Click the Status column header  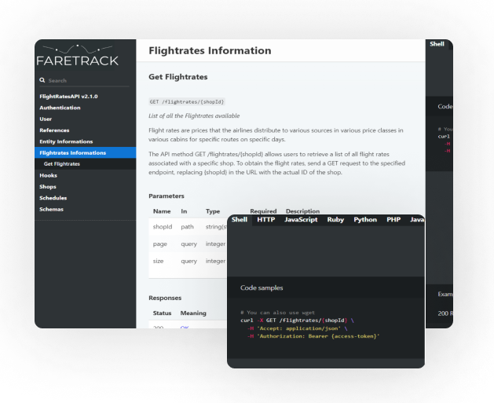coord(162,313)
